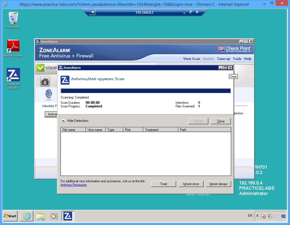290x225 pixels.
Task: Launch Internet Explorer from the taskbar
Action: click(x=26, y=216)
